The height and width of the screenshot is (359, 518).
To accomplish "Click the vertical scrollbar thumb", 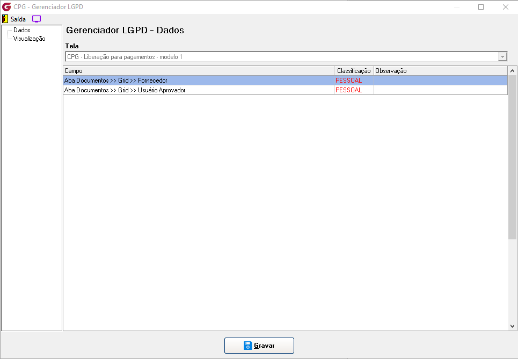I will [513, 157].
